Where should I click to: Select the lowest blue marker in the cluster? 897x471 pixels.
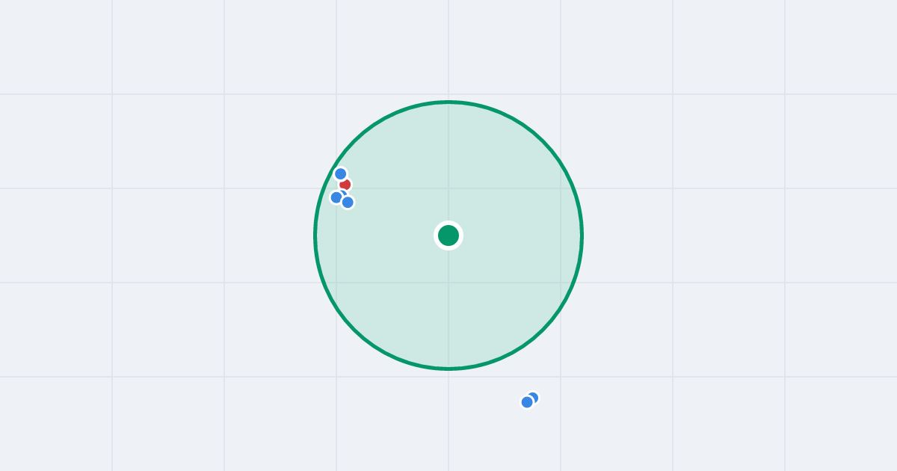348,202
